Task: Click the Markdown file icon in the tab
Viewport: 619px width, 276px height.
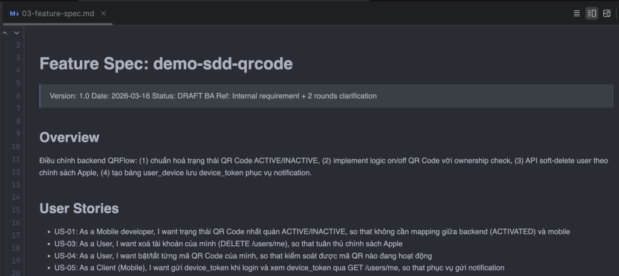Action: [14, 13]
